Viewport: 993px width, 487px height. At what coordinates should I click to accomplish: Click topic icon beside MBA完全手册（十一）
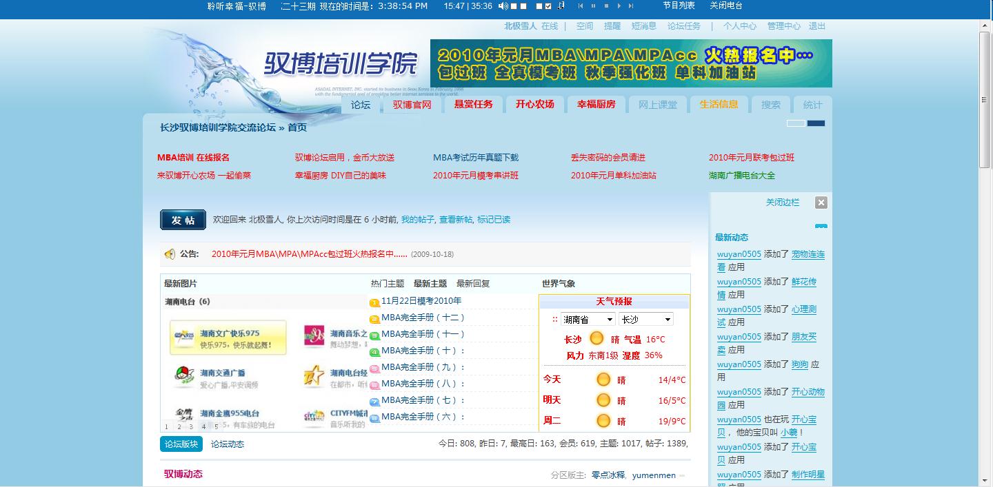[374, 335]
